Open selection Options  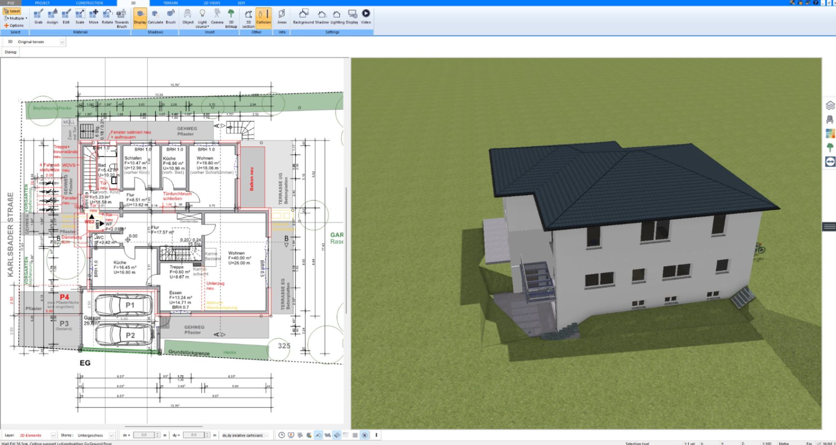click(14, 26)
